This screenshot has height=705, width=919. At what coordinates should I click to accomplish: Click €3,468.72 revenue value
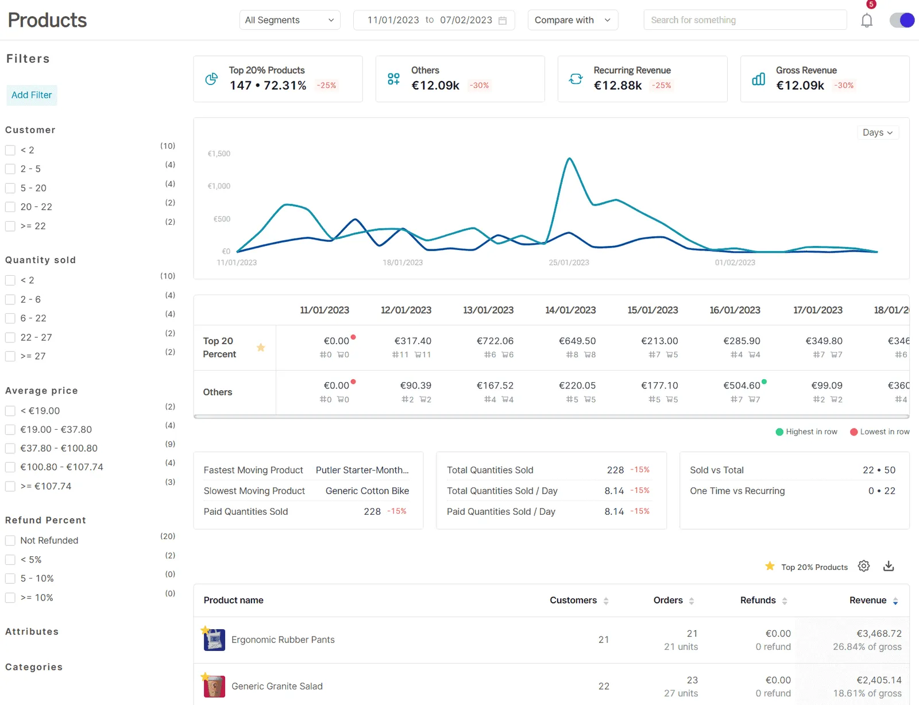pos(879,634)
